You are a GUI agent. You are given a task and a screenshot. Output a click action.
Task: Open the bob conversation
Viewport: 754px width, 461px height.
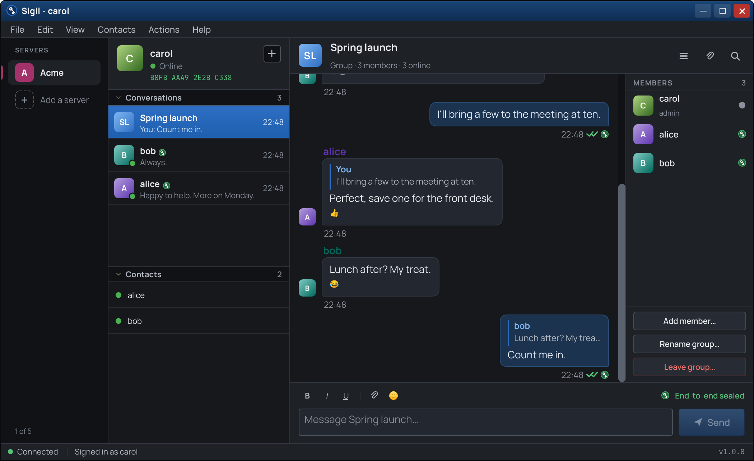pyautogui.click(x=199, y=155)
